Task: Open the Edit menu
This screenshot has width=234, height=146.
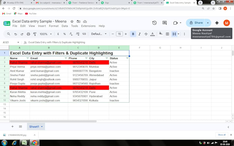Action: pos(23,26)
